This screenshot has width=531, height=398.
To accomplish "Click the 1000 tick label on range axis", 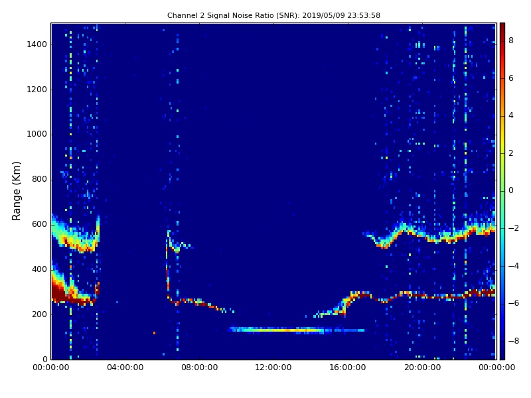I will [37, 134].
